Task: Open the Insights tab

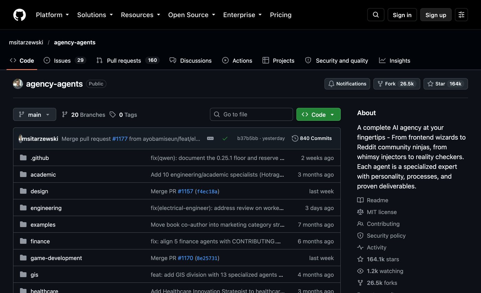Action: pyautogui.click(x=395, y=60)
